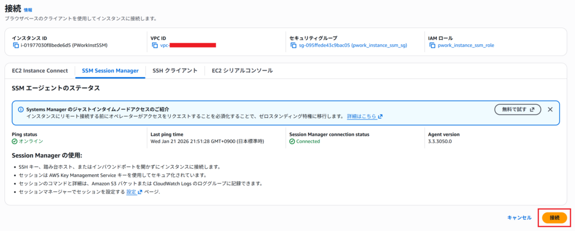Copy the IAM role name via its icon
This screenshot has width=575, height=231.
(x=432, y=45)
